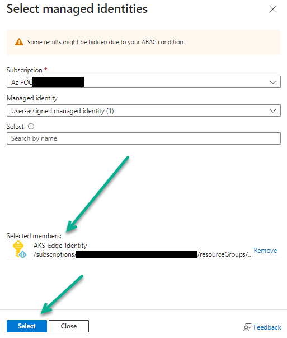Focus the Search by name field
The image size is (287, 338).
coord(144,138)
